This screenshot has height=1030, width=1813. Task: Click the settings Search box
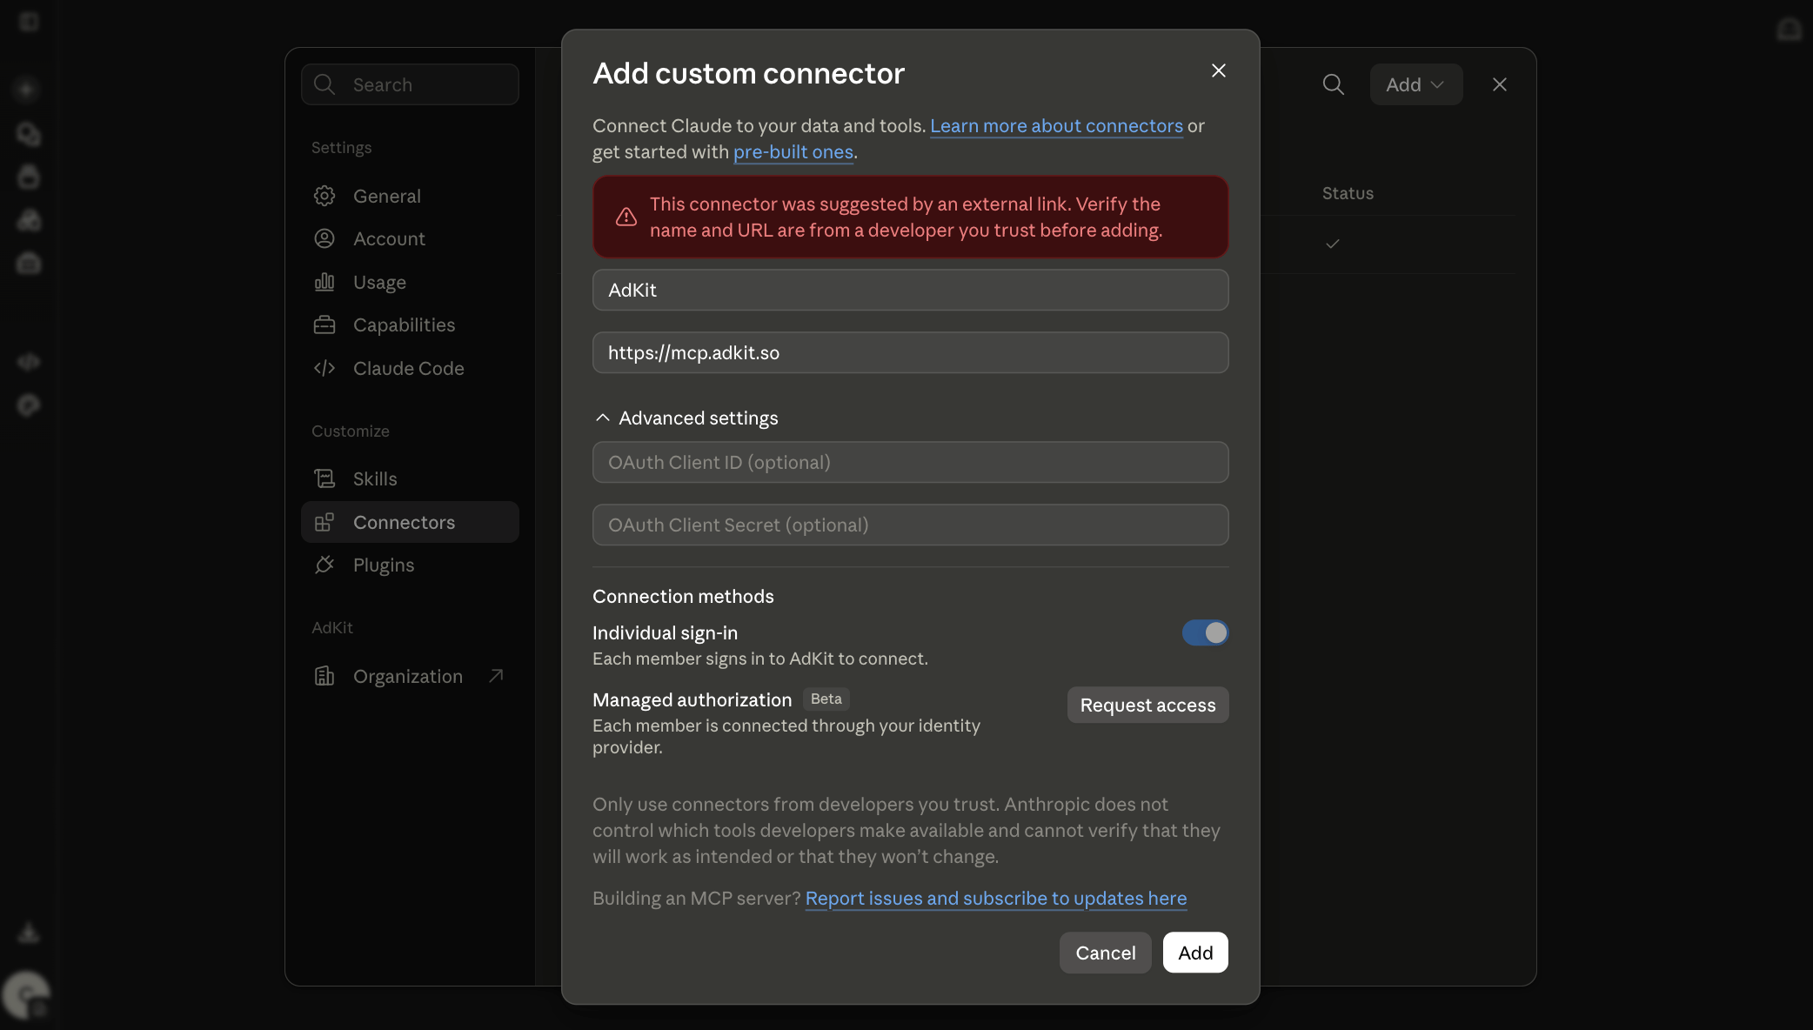pyautogui.click(x=410, y=84)
